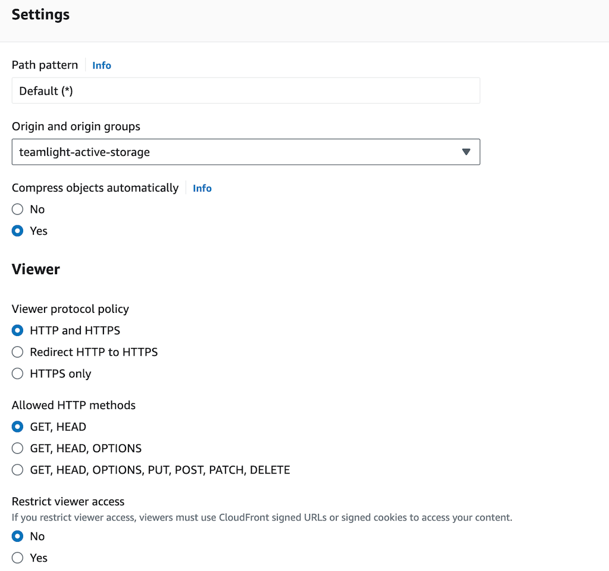This screenshot has height=571, width=609.
Task: Click the arrow on teamlight-active-storage dropdown
Action: pyautogui.click(x=466, y=152)
